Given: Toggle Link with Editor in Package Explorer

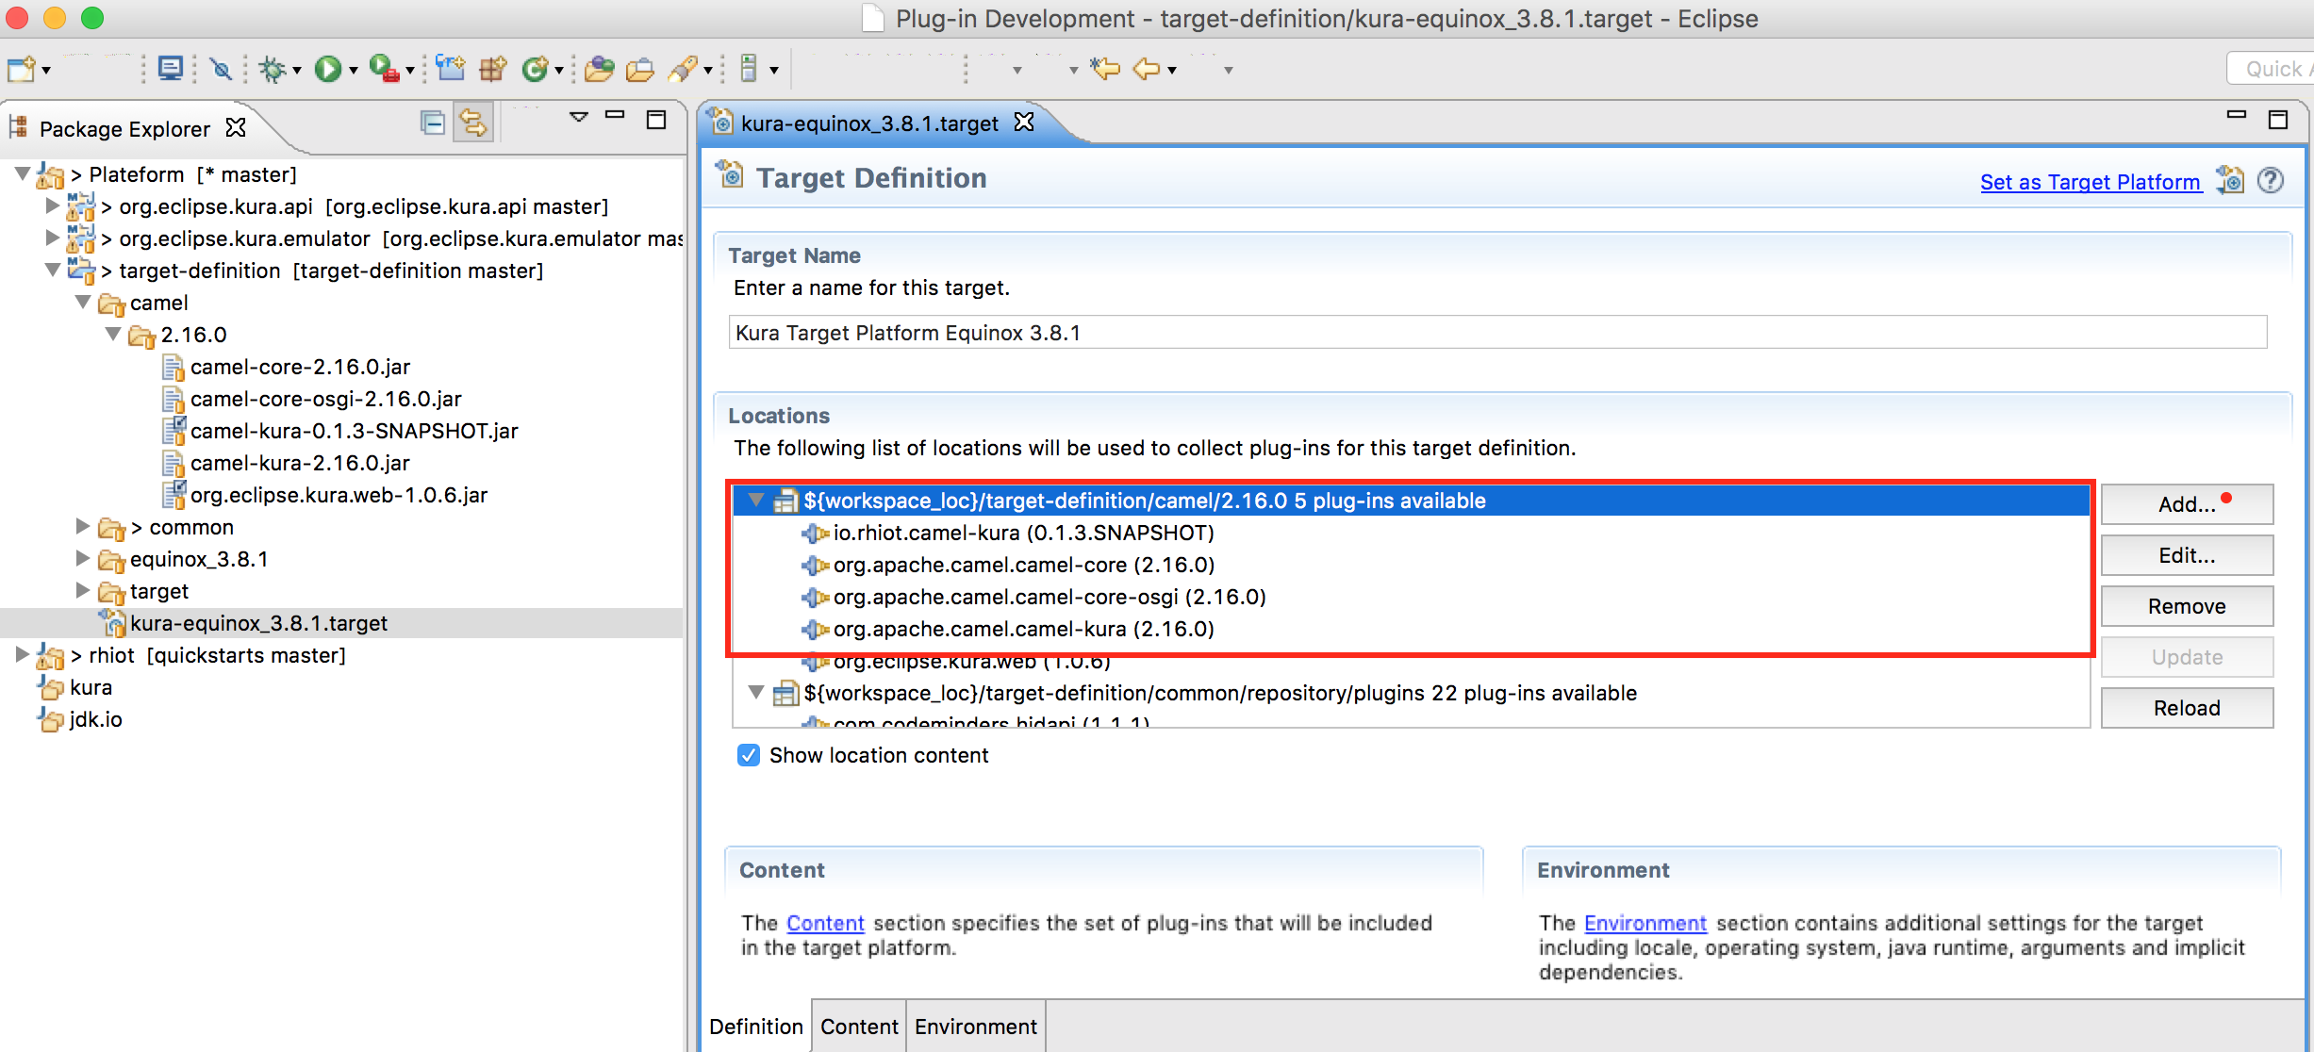Looking at the screenshot, I should pyautogui.click(x=473, y=123).
